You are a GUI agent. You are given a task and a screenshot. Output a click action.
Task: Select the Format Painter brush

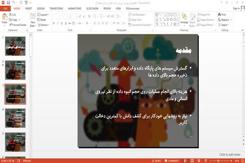point(11,25)
